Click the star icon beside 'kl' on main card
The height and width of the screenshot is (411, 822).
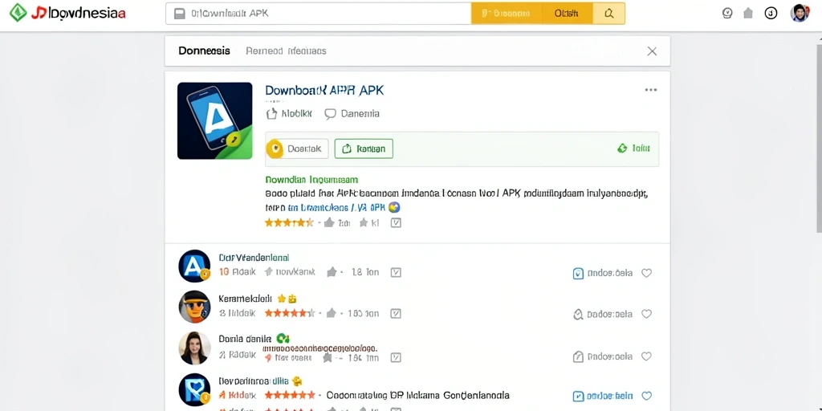[x=364, y=223]
